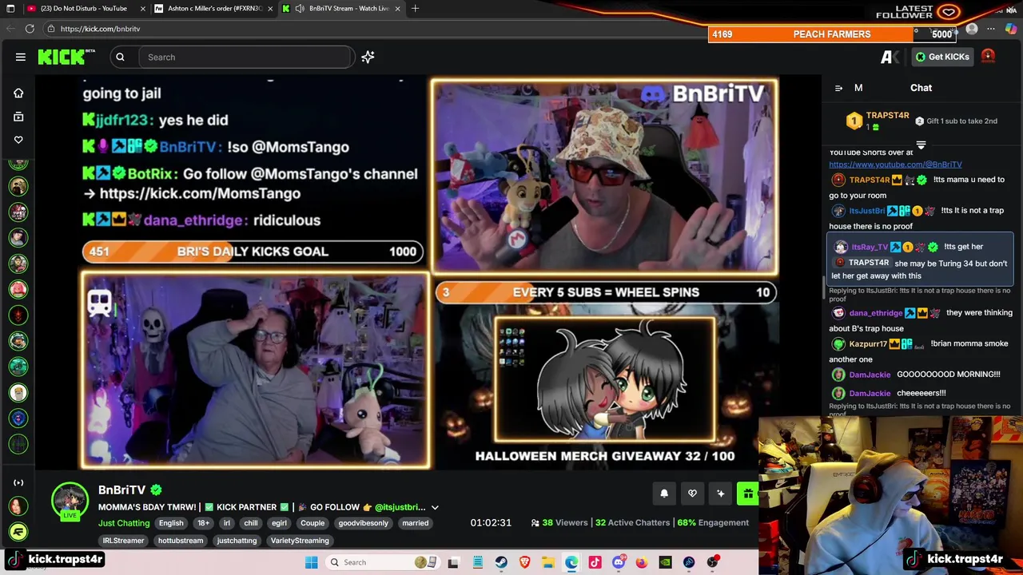Click the goodvibesonly tag

363,523
